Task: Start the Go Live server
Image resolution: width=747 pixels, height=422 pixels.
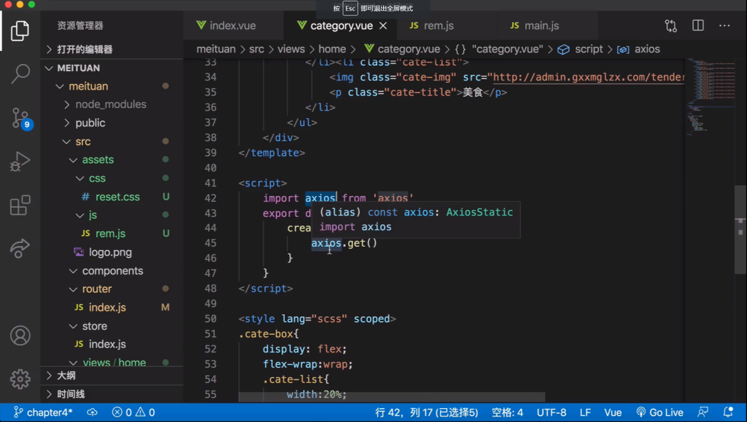Action: [660, 412]
